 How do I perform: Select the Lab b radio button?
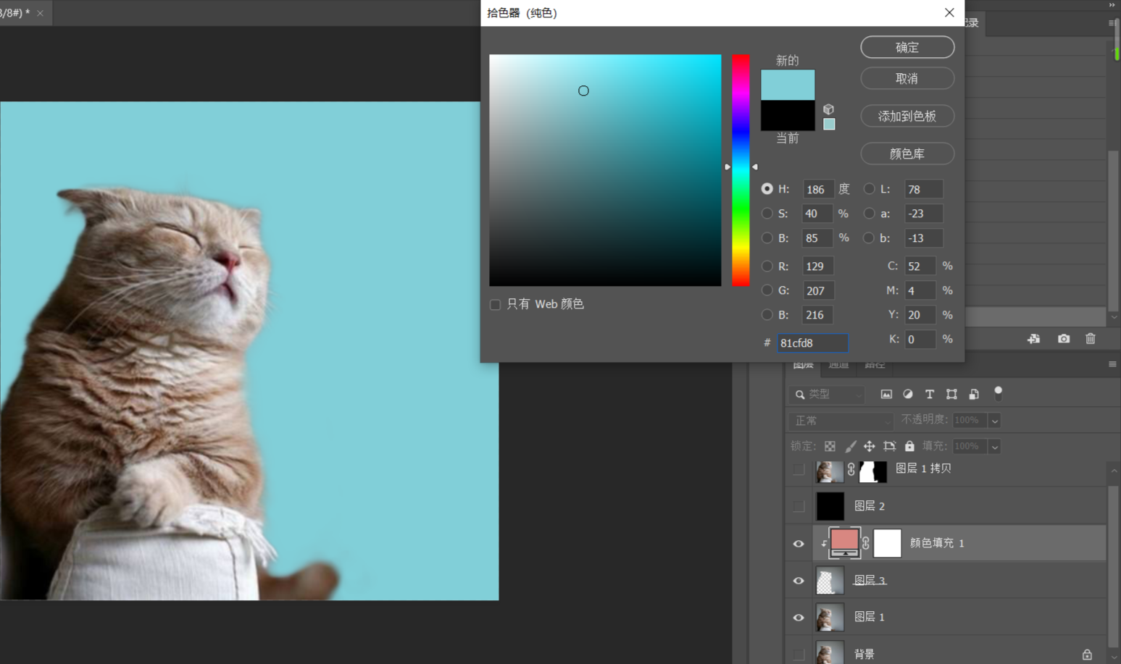[869, 238]
